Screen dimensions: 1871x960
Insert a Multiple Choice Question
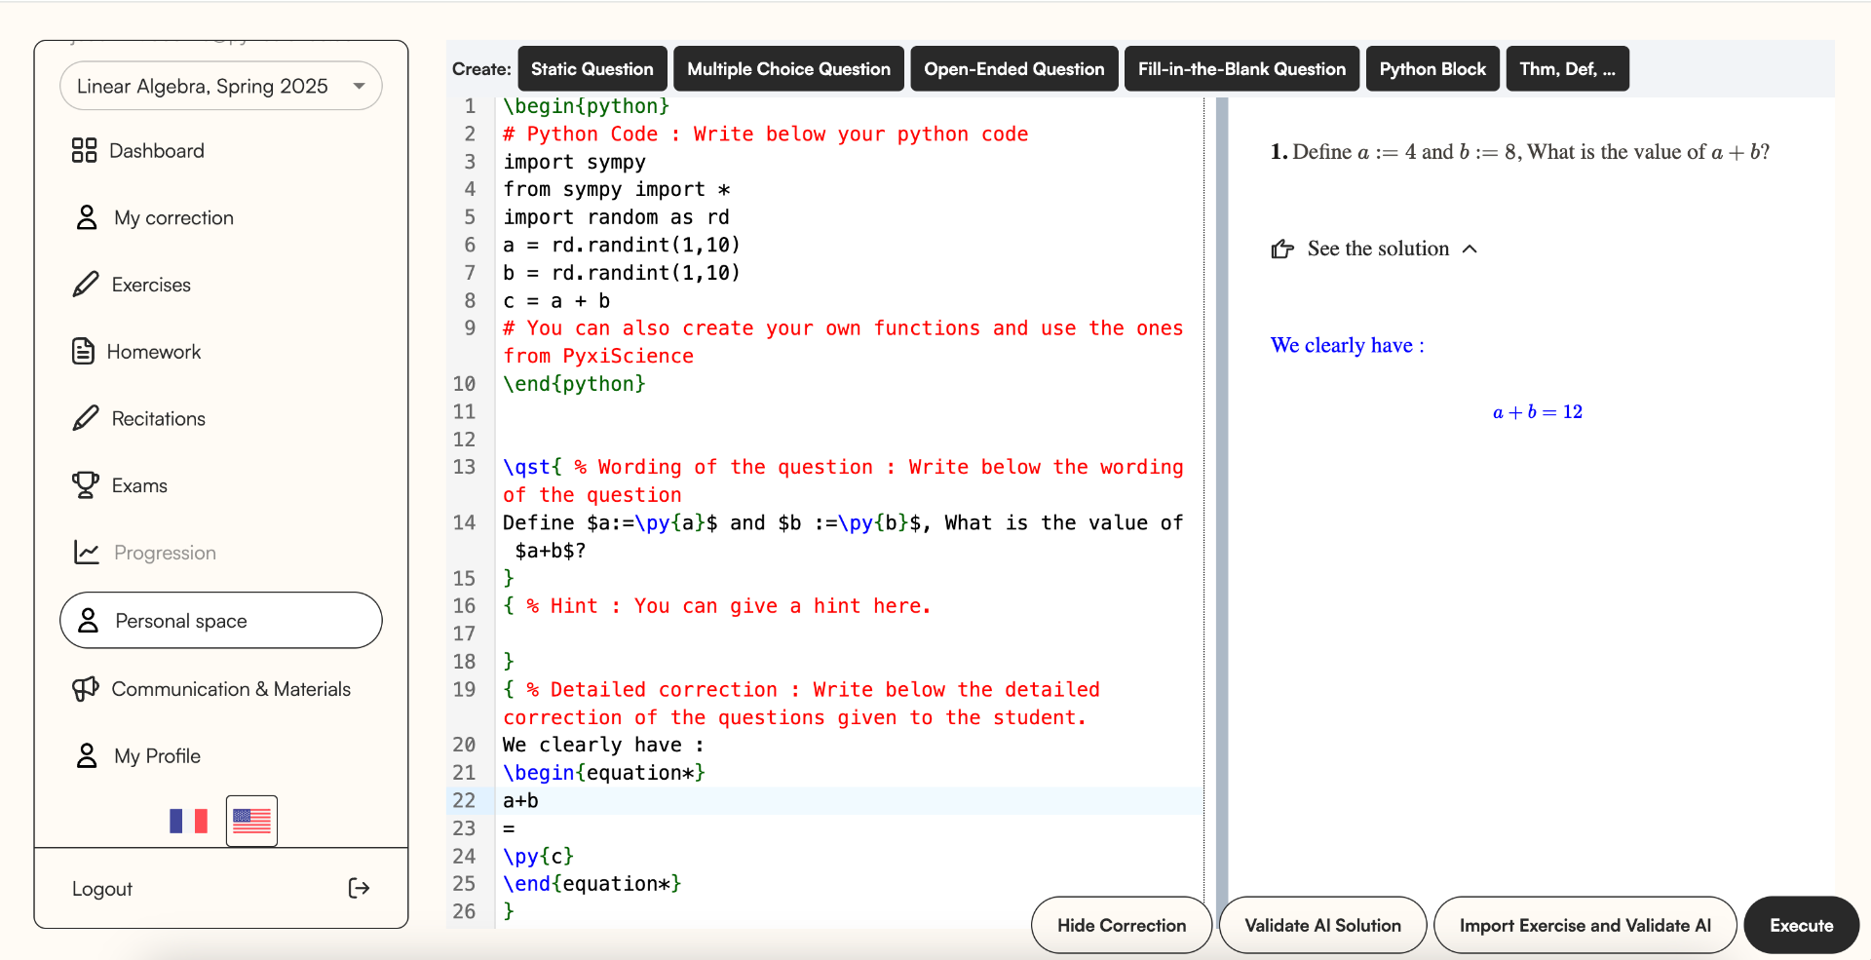tap(787, 68)
